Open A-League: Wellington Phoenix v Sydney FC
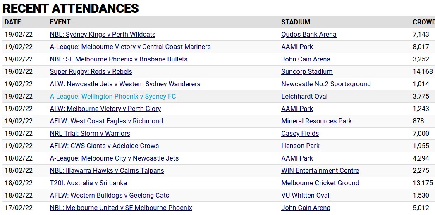This screenshot has height=215, width=435. pyautogui.click(x=113, y=96)
